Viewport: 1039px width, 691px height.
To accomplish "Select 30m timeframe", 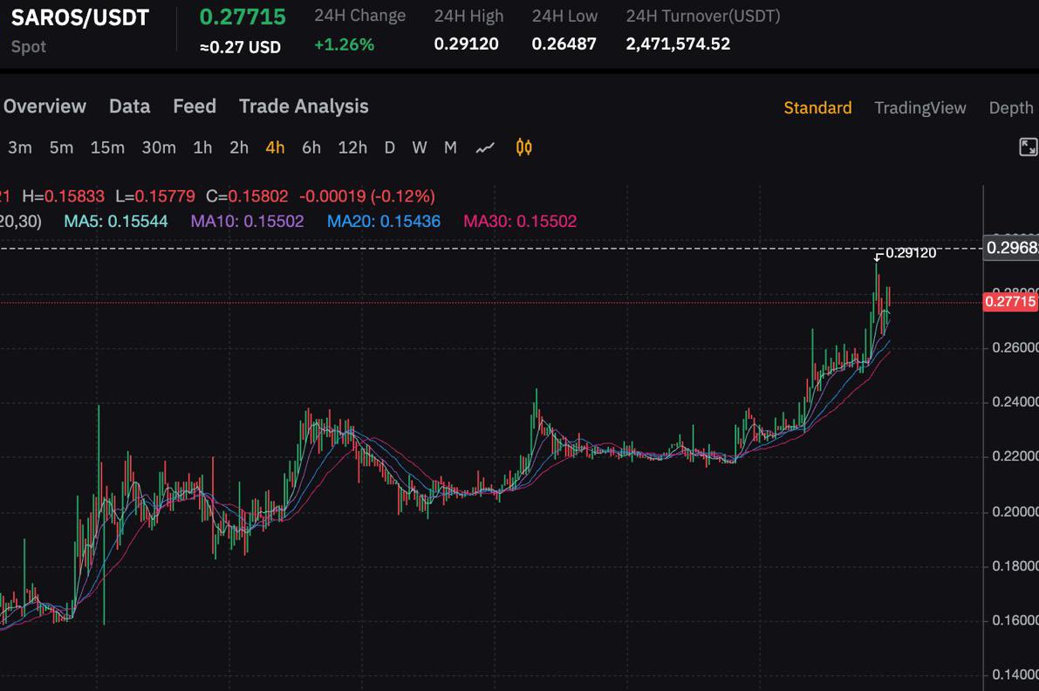I will [x=159, y=147].
